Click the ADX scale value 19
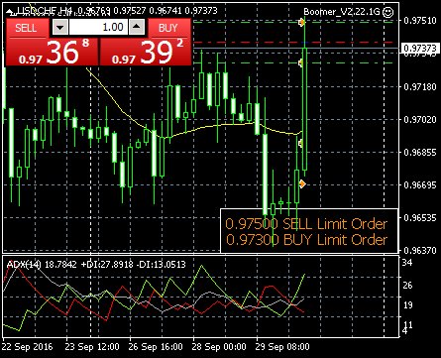Screen dimensions: 441x358 click(x=407, y=304)
